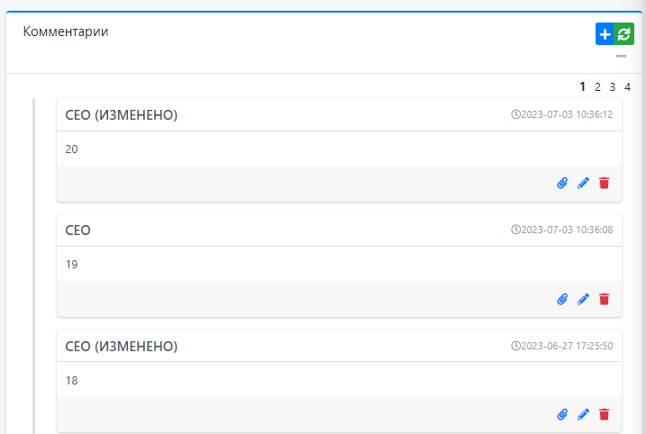Attach file to comment 20
The height and width of the screenshot is (434, 646).
pyautogui.click(x=562, y=183)
